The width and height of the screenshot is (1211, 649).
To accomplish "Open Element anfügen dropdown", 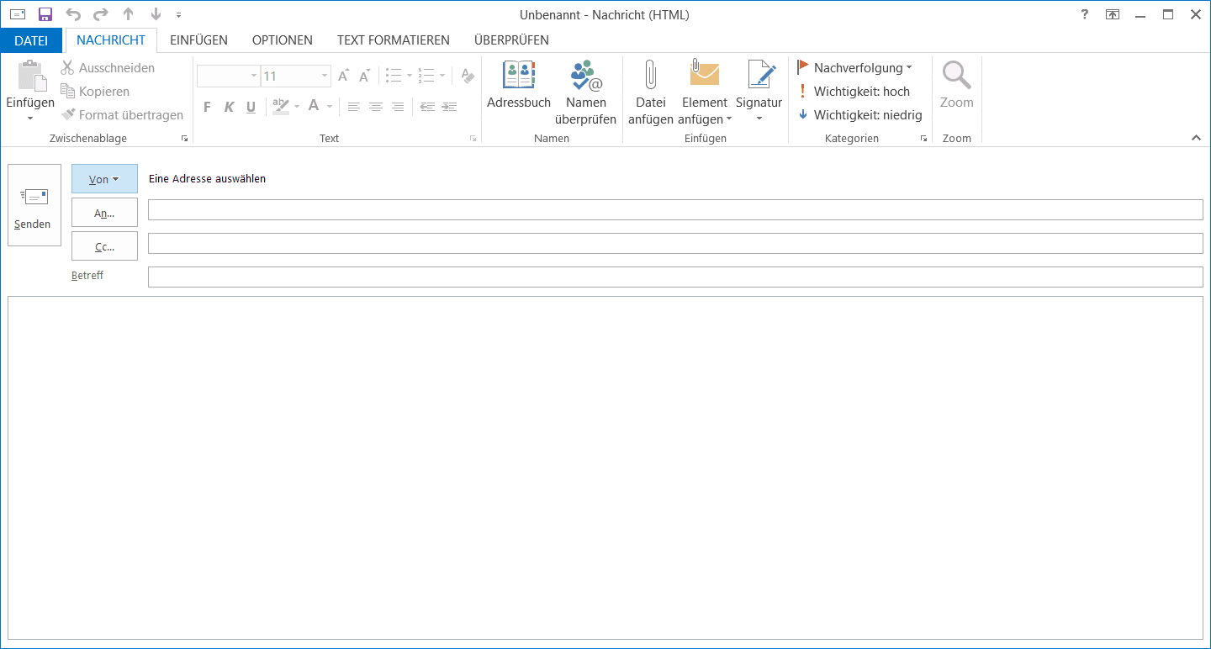I will [704, 92].
